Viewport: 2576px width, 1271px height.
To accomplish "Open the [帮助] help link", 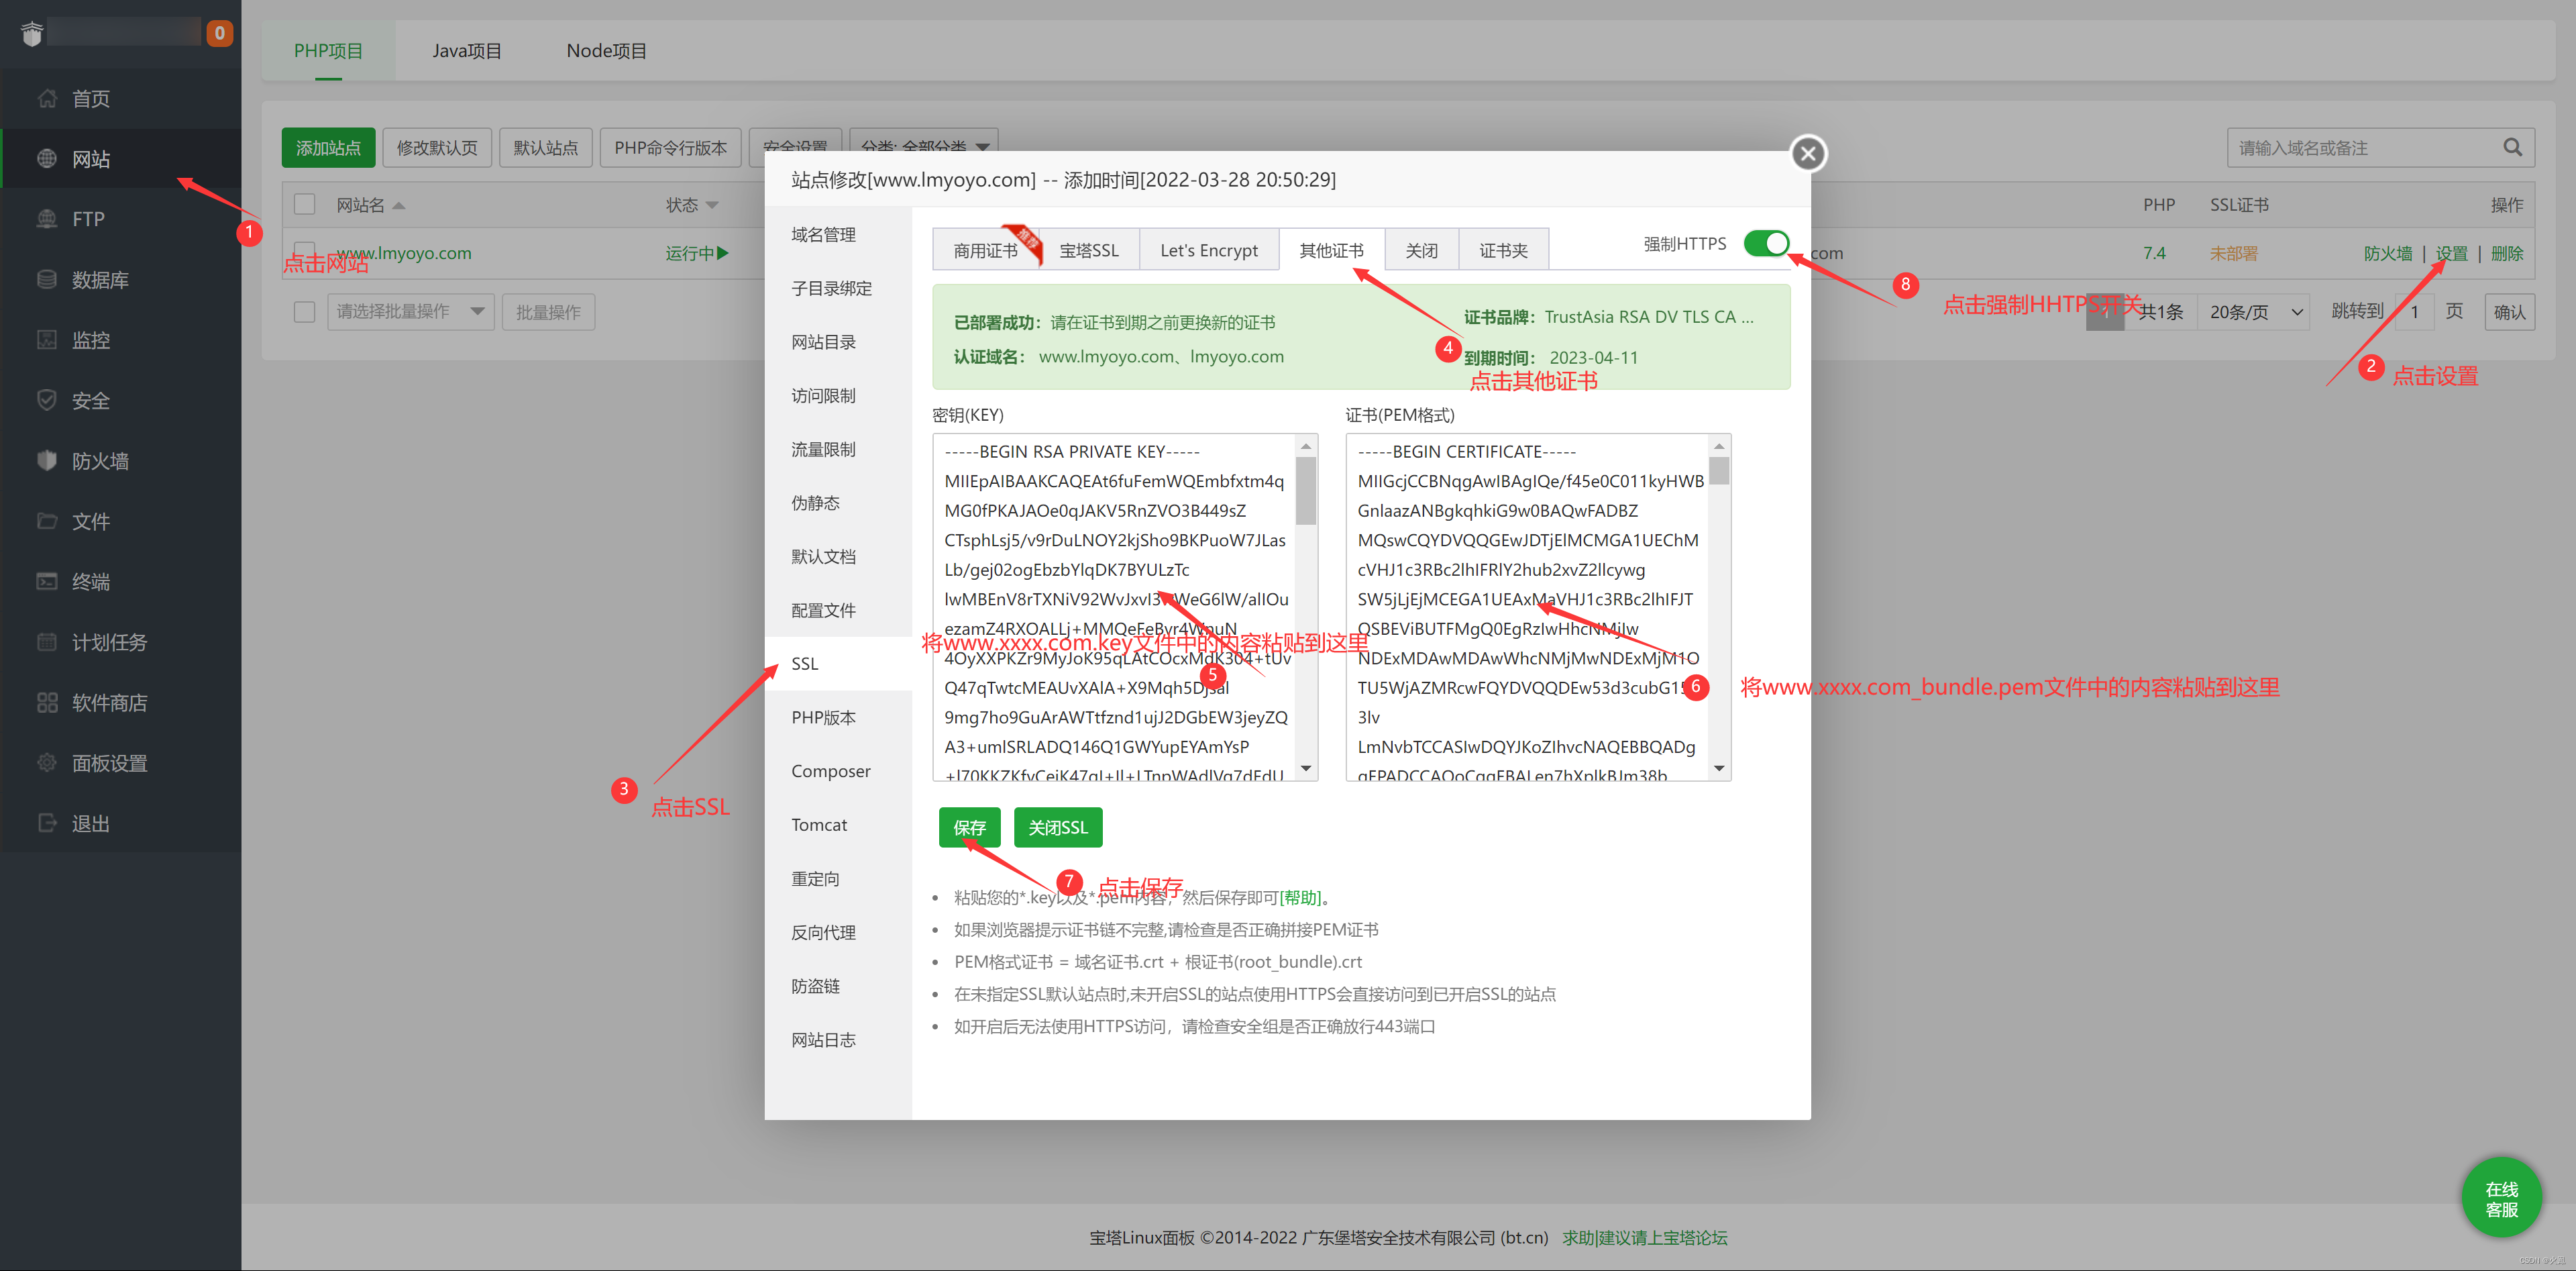I will click(1300, 897).
